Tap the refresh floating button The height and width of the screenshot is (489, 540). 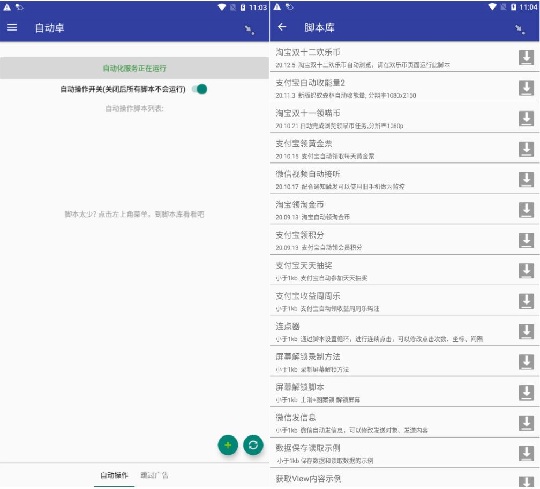tap(253, 445)
